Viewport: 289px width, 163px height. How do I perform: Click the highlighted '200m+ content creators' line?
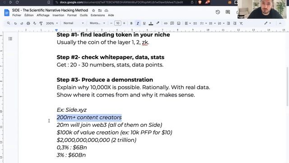coord(89,117)
